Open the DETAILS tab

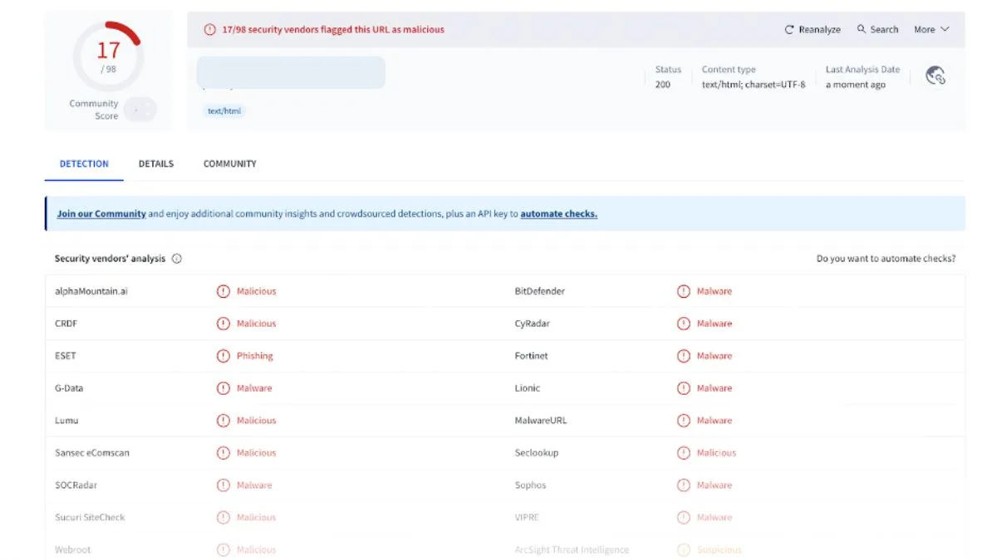(156, 164)
